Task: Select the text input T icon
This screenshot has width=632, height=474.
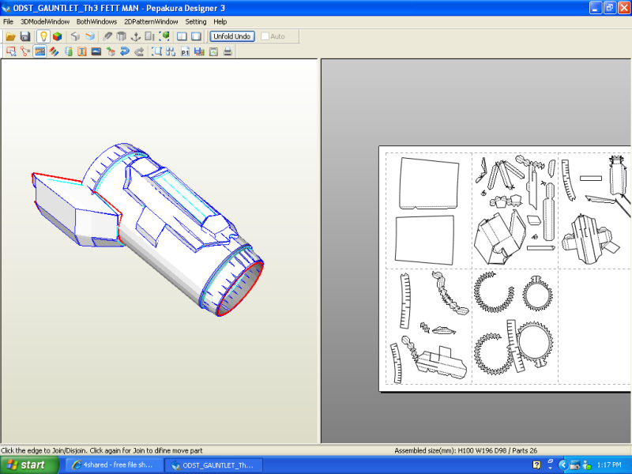Action: [x=82, y=51]
